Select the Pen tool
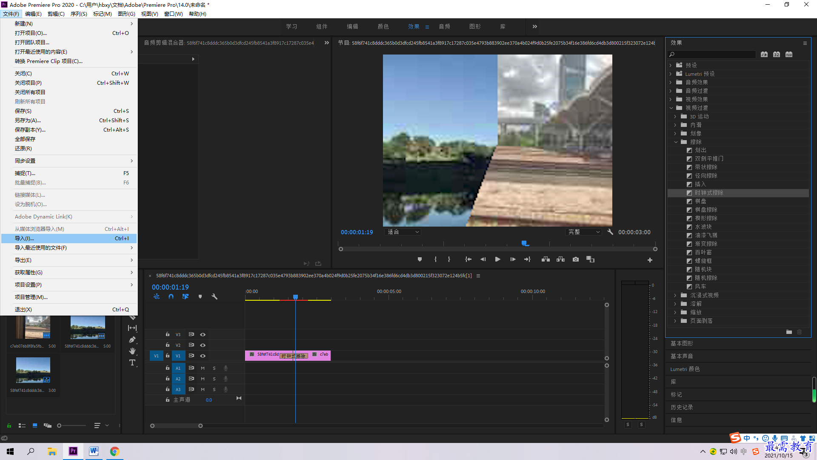 (x=132, y=340)
